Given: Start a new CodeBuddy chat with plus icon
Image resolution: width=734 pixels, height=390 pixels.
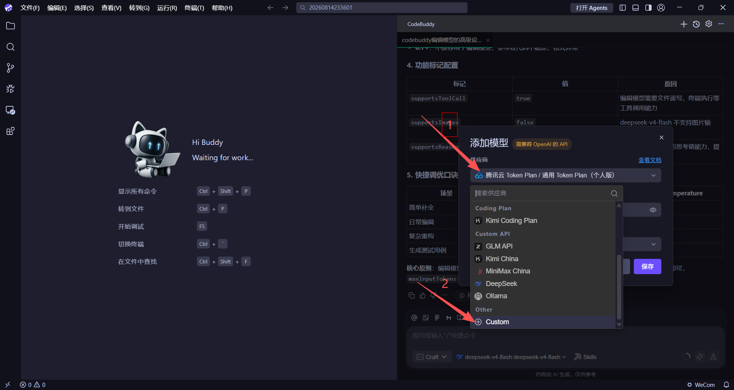Looking at the screenshot, I should 684,24.
